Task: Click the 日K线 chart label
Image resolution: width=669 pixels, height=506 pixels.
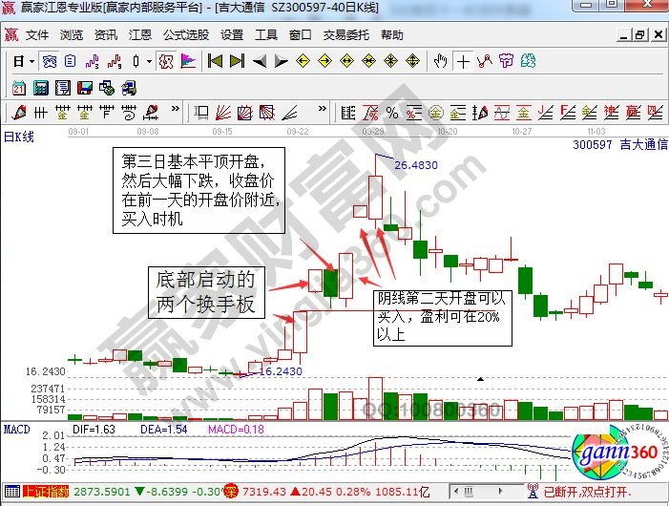Action: (19, 137)
